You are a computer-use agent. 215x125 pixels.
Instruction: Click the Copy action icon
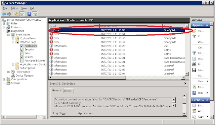pos(194,117)
